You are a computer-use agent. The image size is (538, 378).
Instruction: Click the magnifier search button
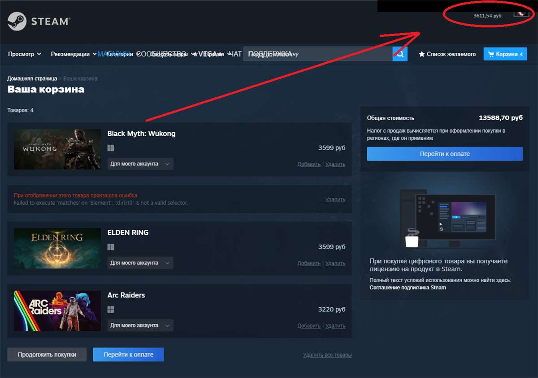(400, 54)
